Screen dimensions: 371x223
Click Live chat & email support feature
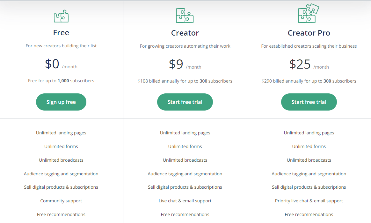(x=185, y=201)
